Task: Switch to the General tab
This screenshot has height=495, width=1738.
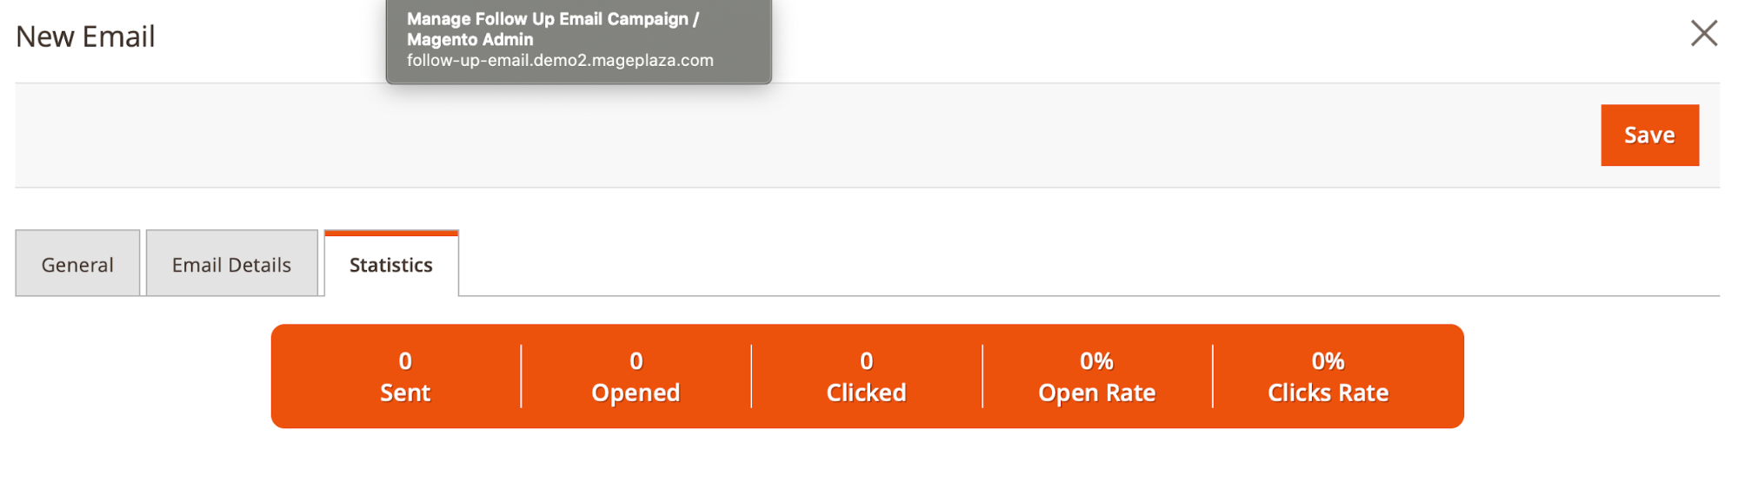Action: pos(77,264)
